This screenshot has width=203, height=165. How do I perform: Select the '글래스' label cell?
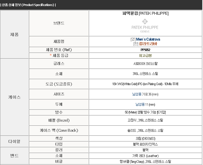[59, 64]
